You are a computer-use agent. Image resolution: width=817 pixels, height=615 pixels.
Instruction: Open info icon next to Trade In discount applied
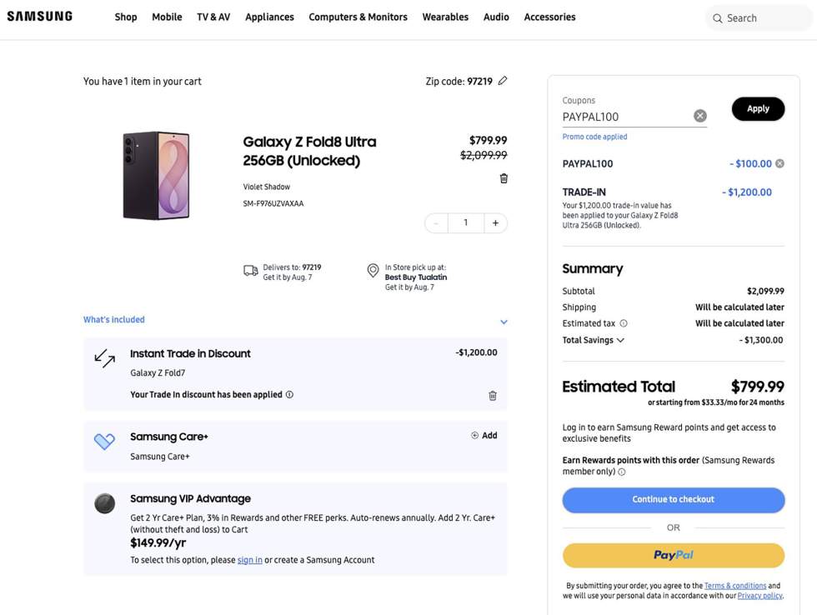pos(290,395)
